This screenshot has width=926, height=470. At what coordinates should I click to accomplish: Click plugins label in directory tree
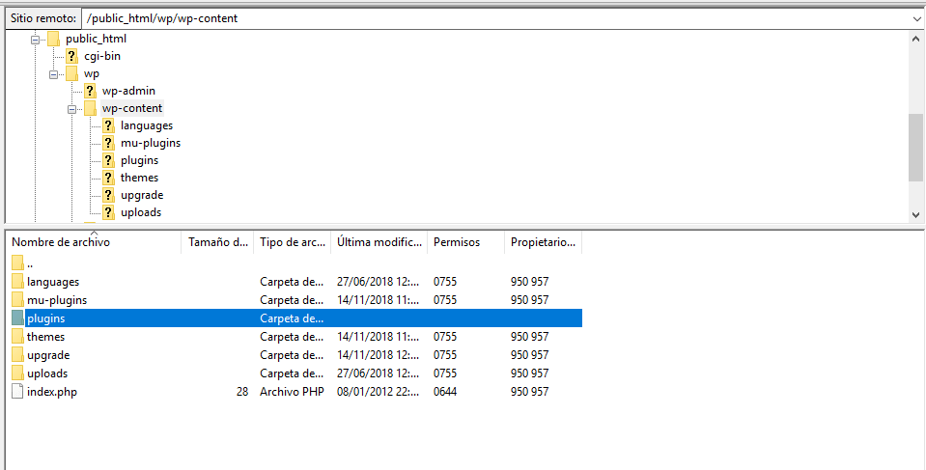coord(139,160)
